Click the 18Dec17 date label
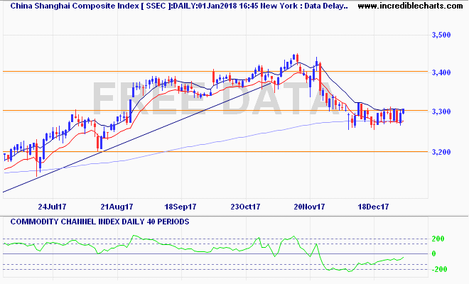Viewport: 469px width, 284px height. tap(373, 207)
